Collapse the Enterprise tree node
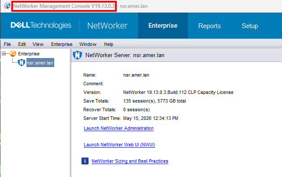 point(3,53)
